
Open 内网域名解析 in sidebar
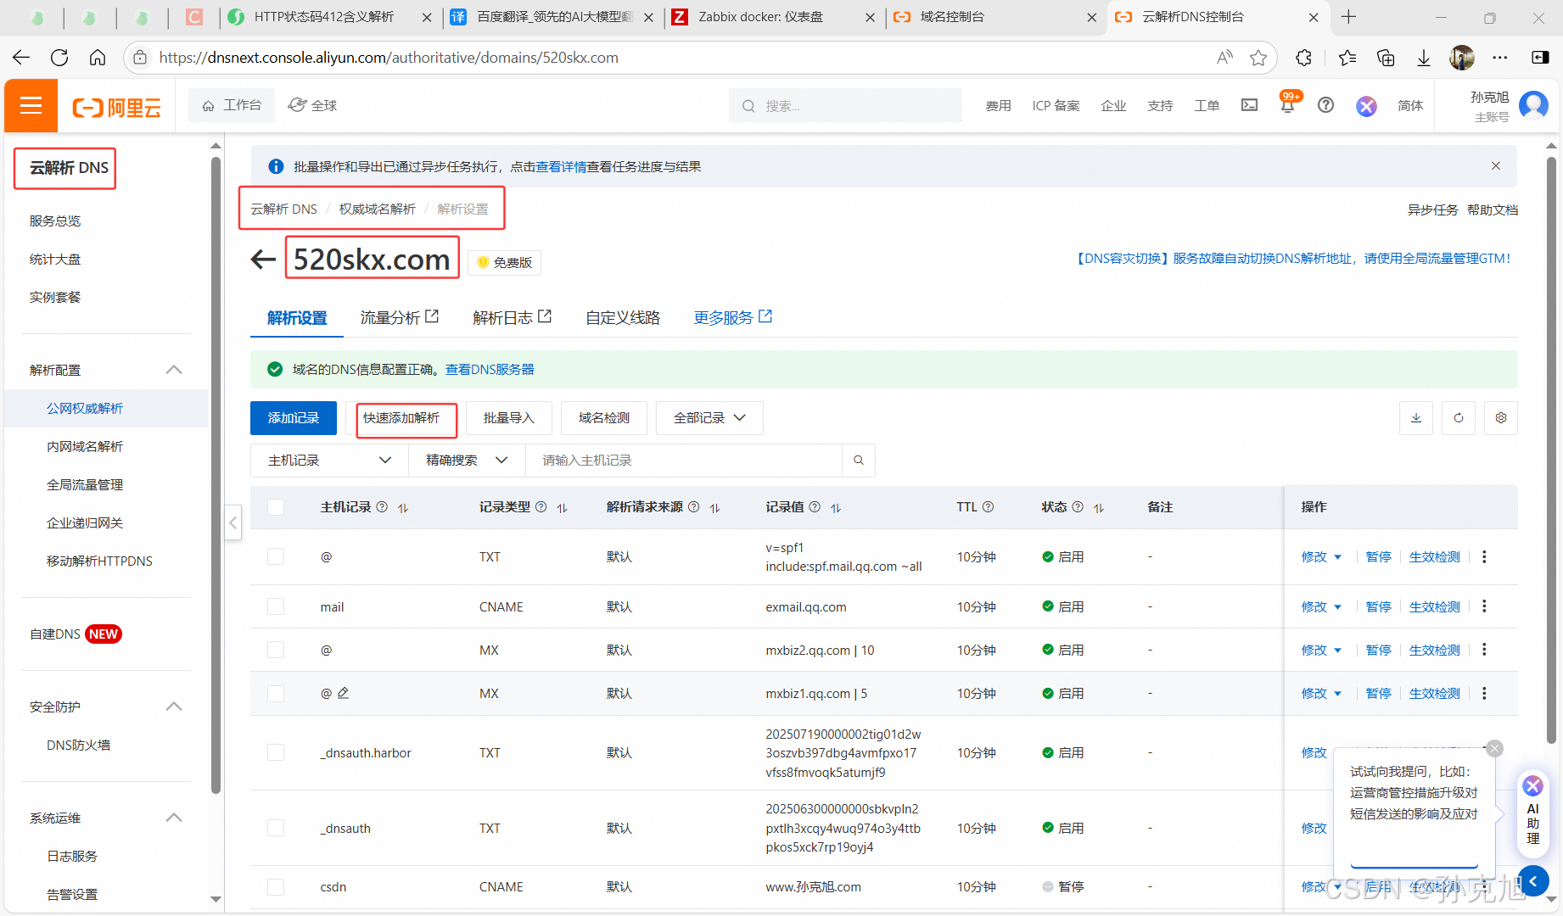(x=85, y=446)
